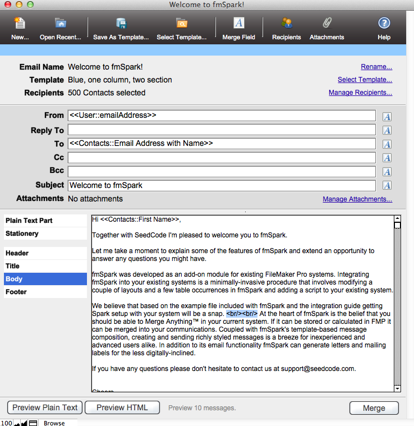Open the Browse mode pop-up menu

tap(54, 423)
